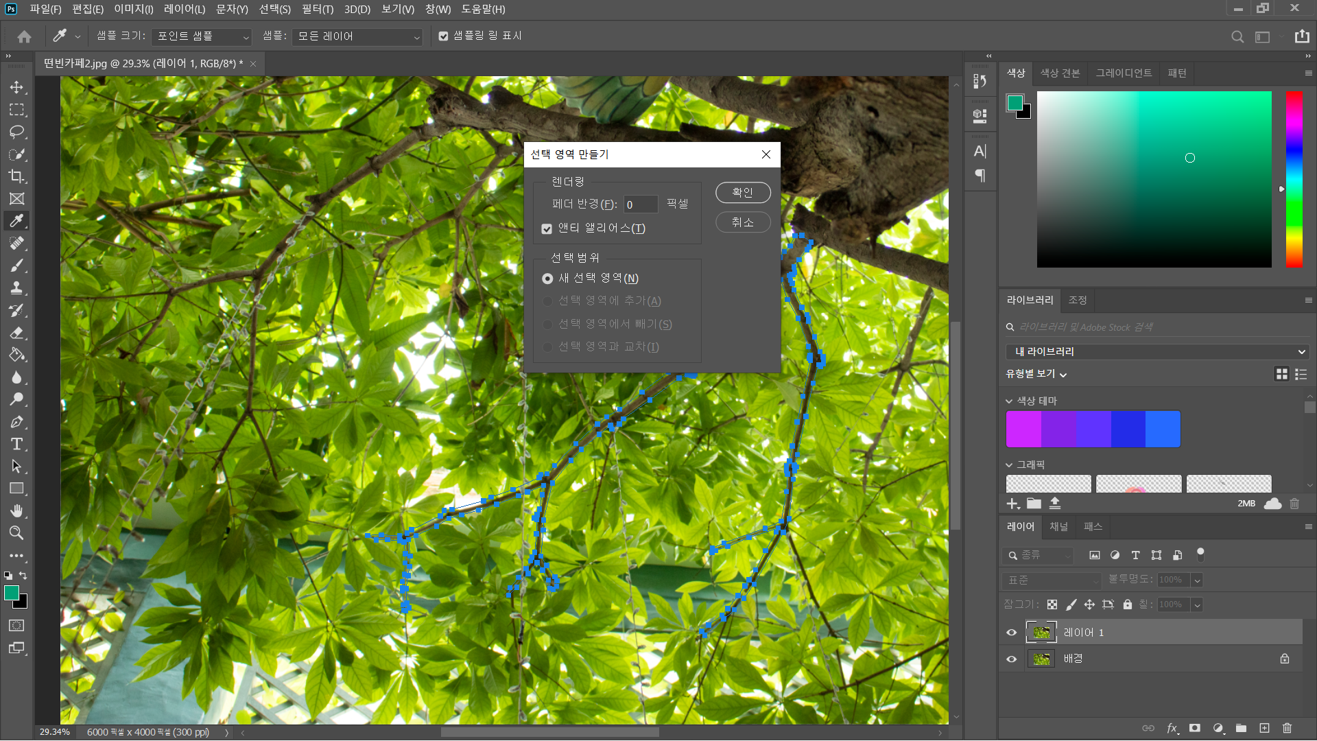The height and width of the screenshot is (741, 1317).
Task: Click the delete layer trash icon
Action: (1287, 728)
